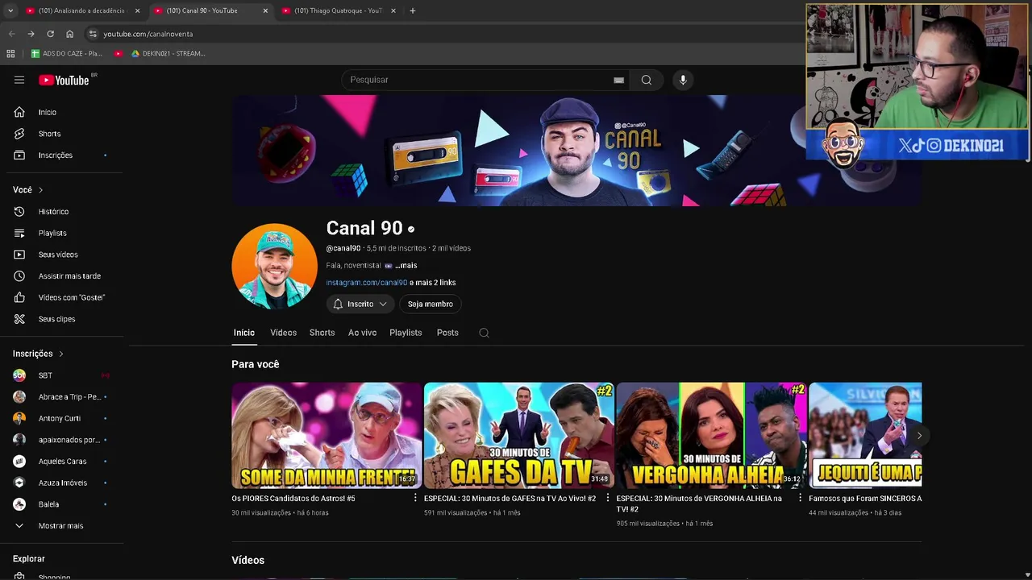Open GAFES DA TV thumbnail

point(519,436)
